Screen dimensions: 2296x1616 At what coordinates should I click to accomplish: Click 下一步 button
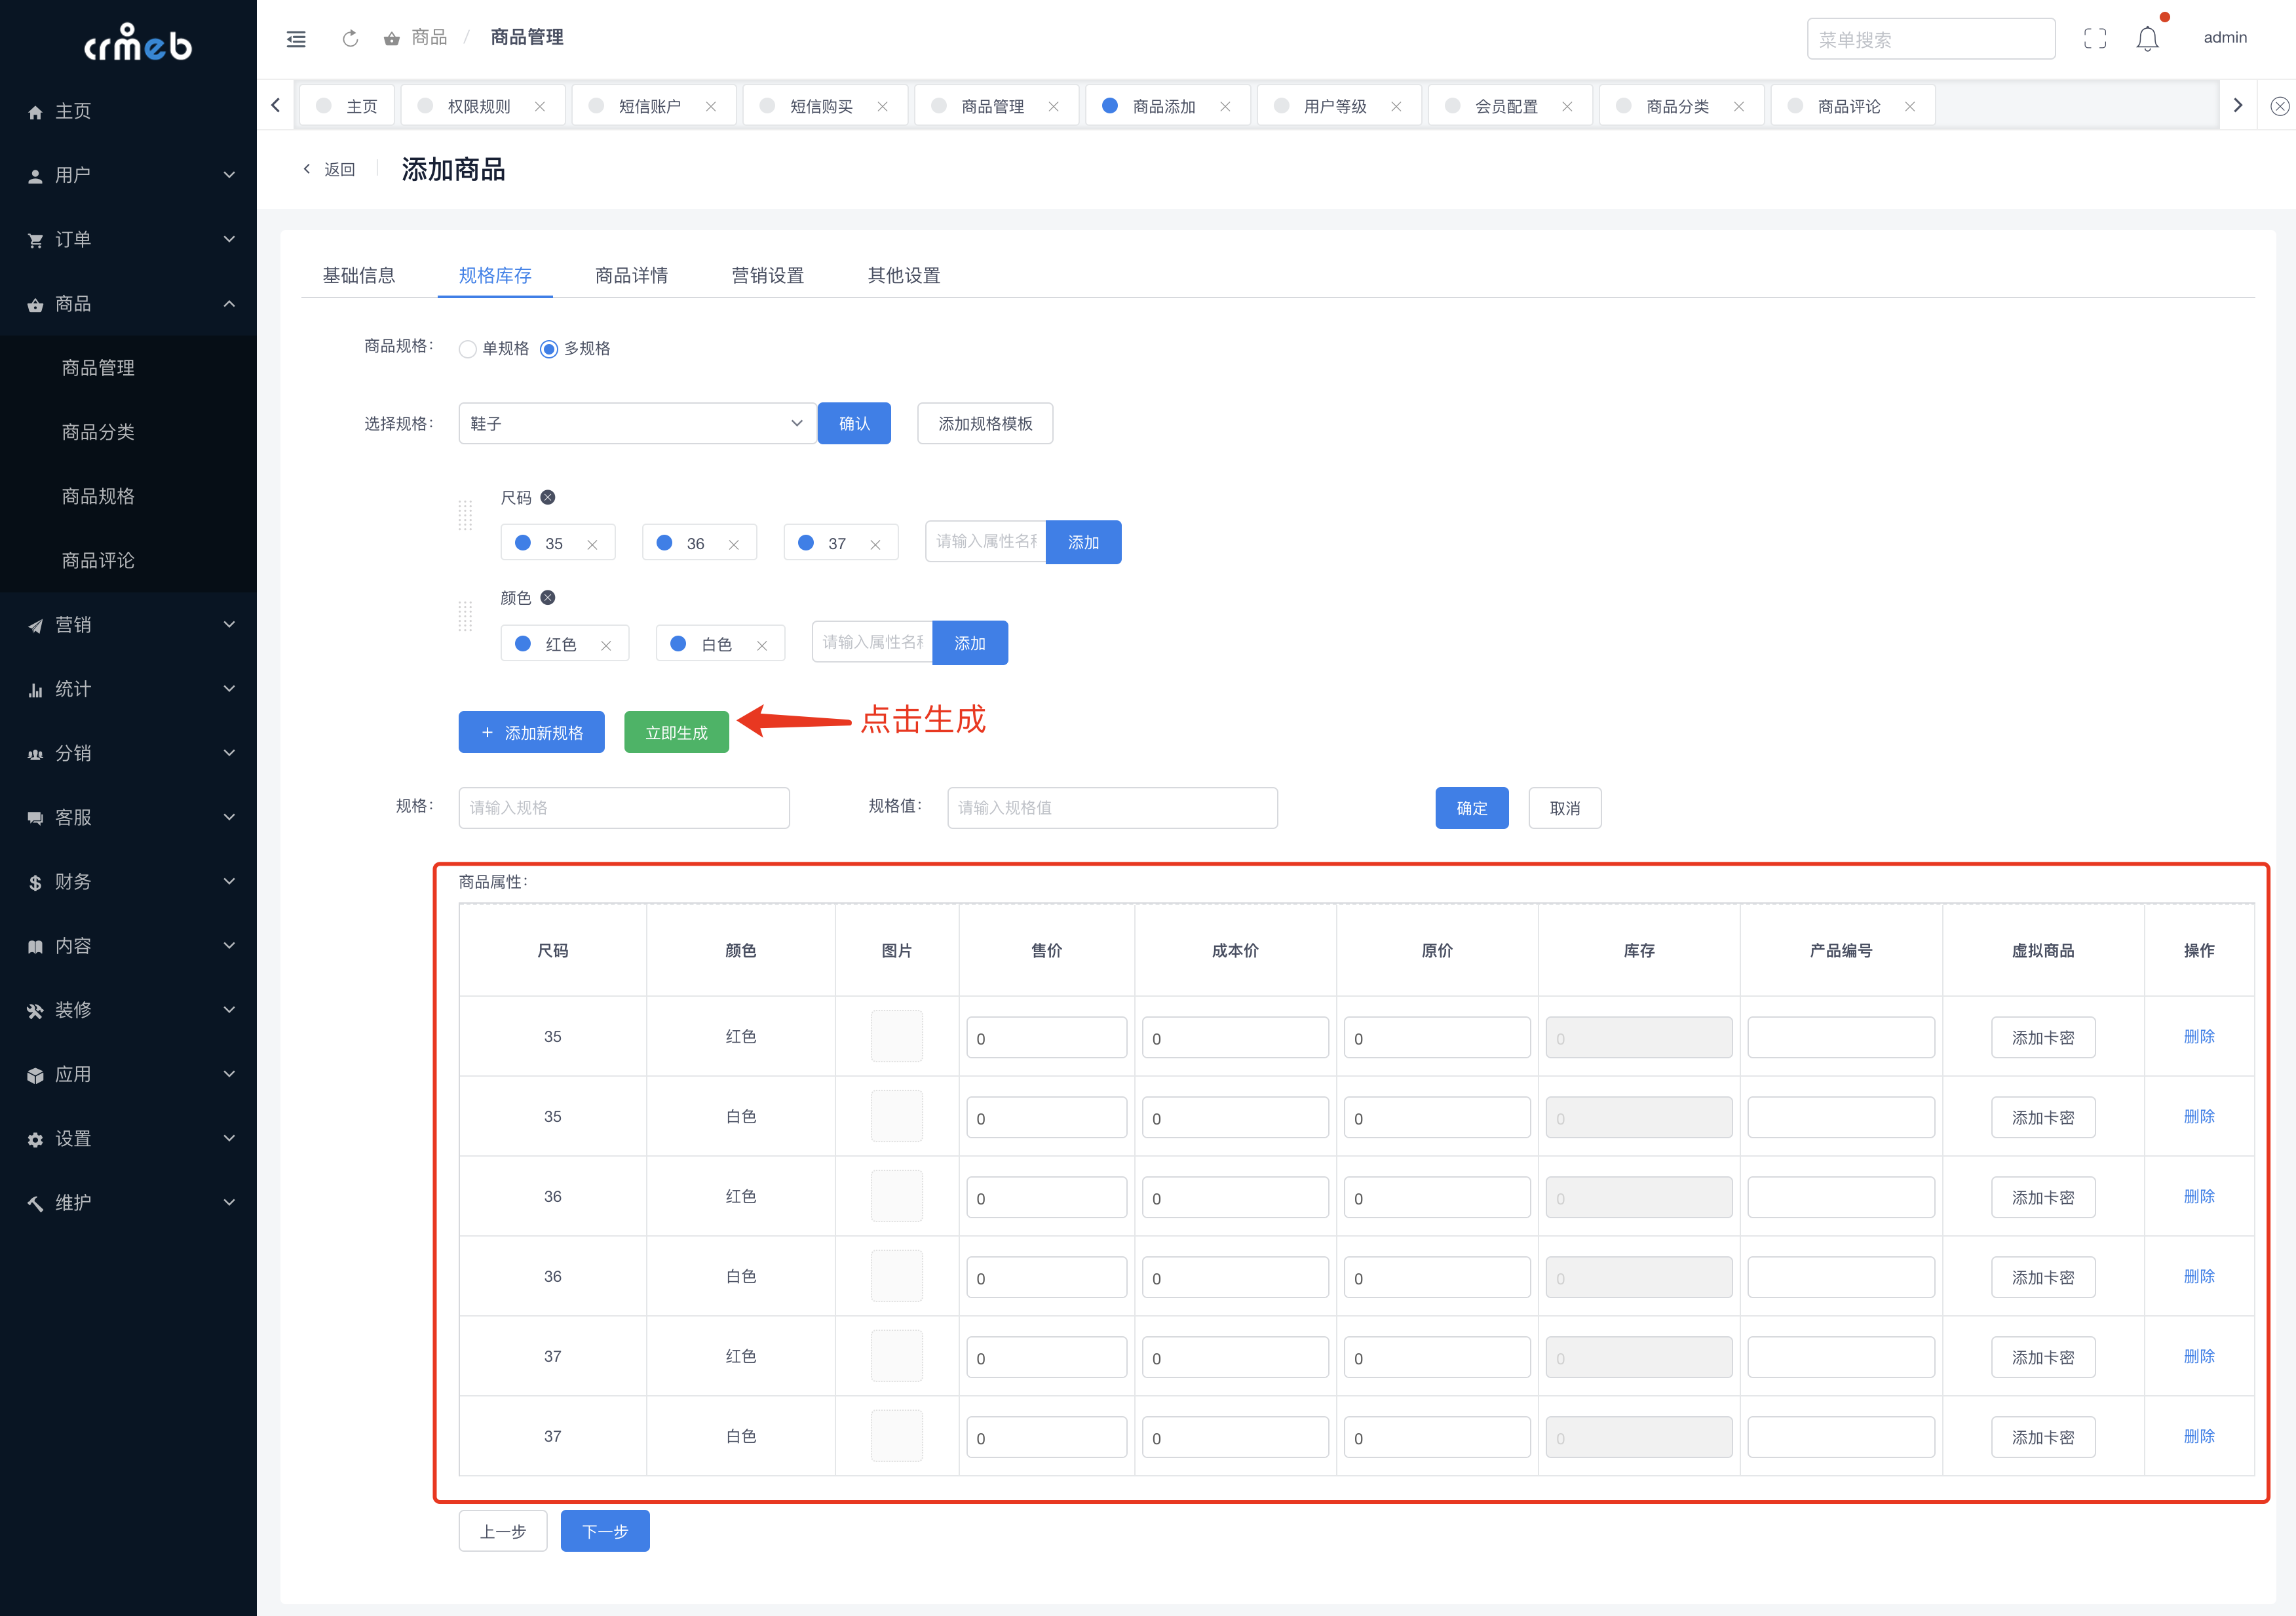pyautogui.click(x=605, y=1531)
